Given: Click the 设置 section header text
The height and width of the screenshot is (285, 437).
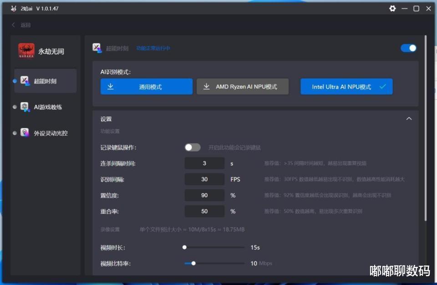Looking at the screenshot, I should [x=106, y=119].
